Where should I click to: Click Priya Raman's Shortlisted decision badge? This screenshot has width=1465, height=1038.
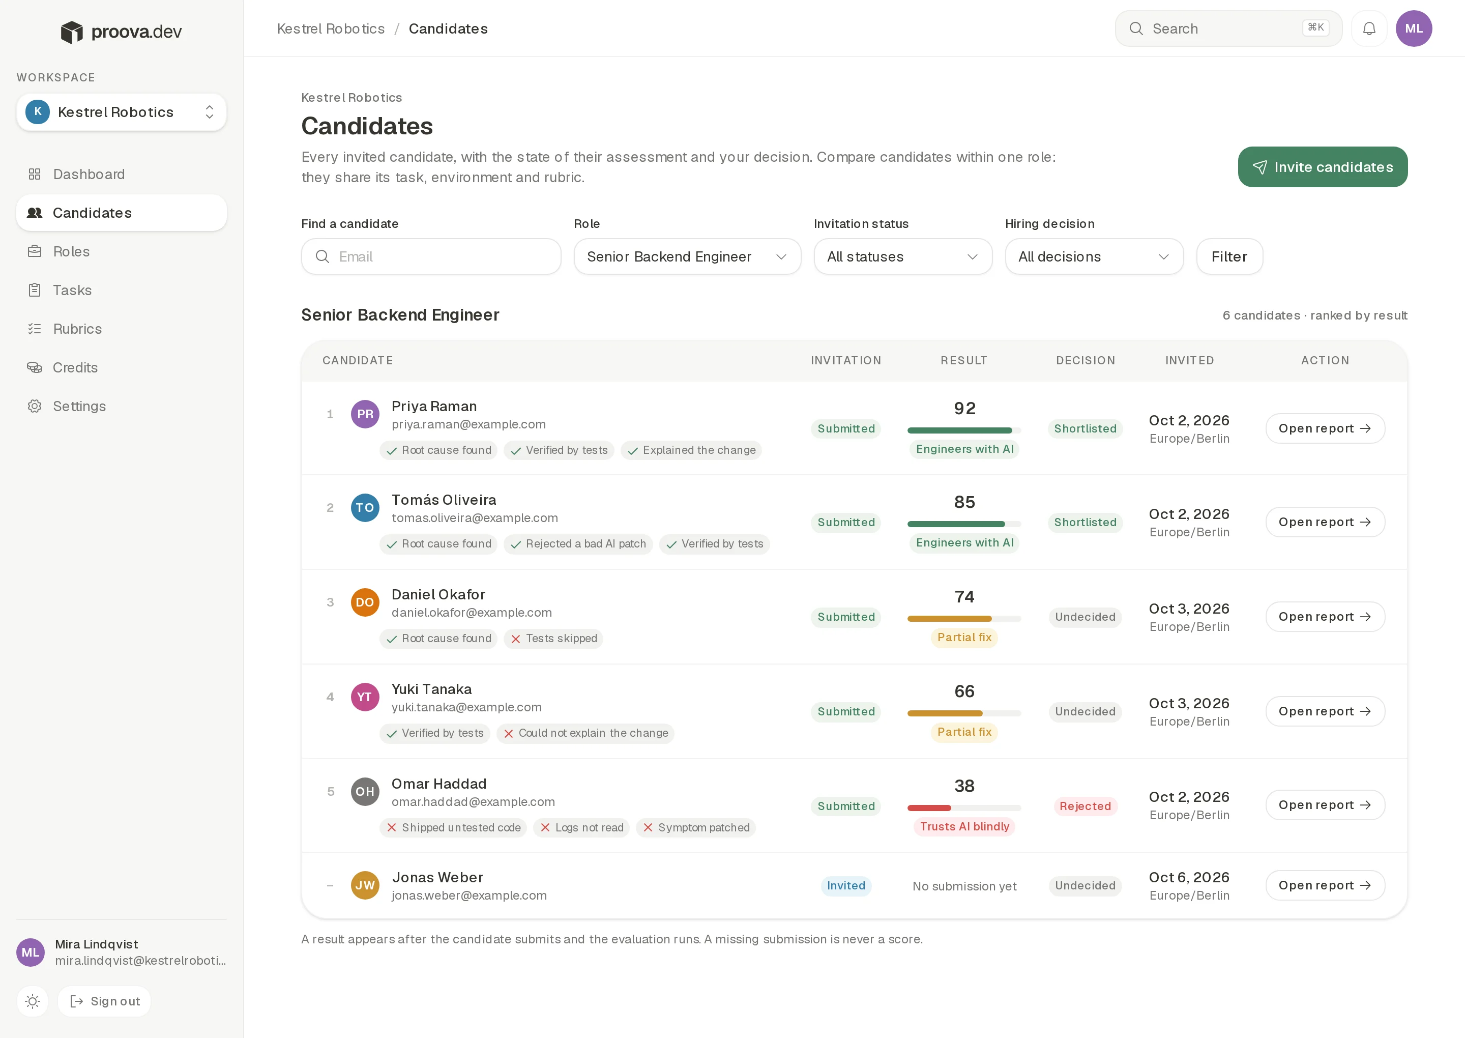point(1085,429)
